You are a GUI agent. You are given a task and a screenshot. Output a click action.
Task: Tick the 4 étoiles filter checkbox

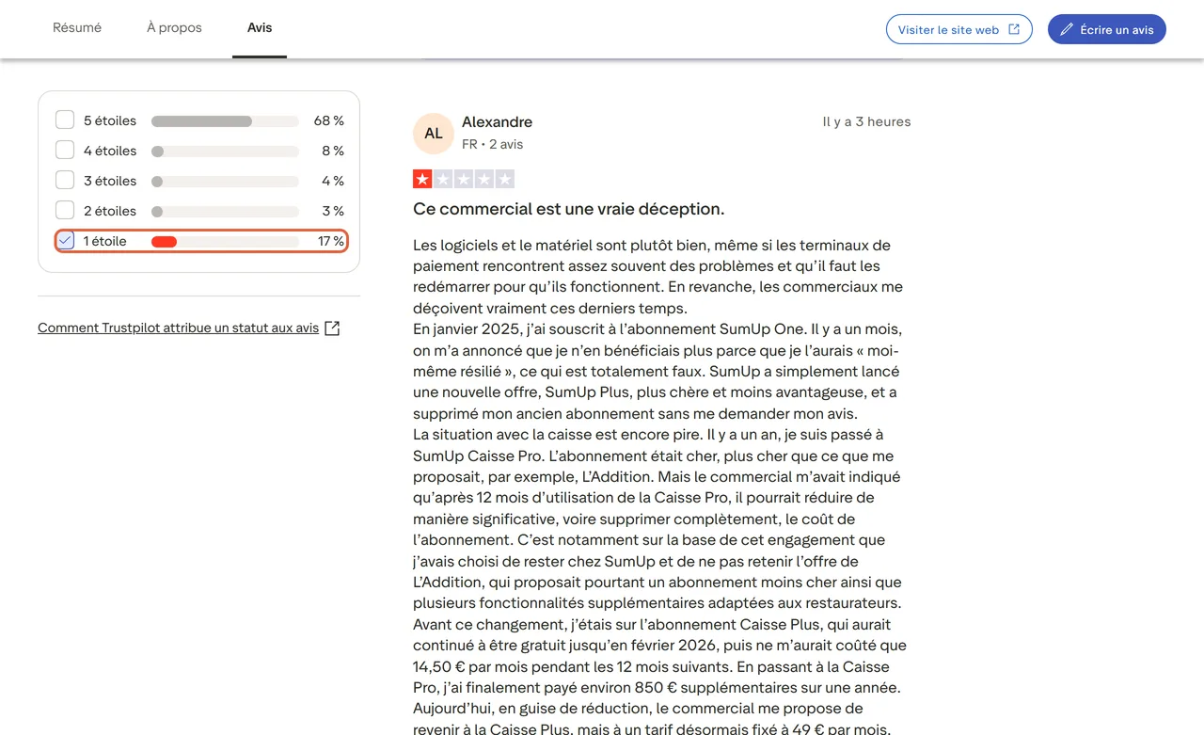point(65,151)
